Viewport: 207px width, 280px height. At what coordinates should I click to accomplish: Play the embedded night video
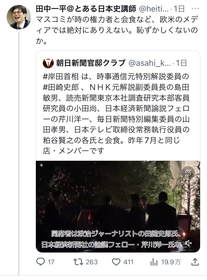(118, 206)
